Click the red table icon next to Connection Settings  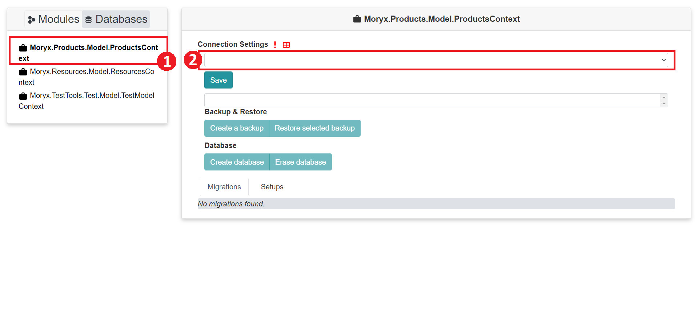[x=286, y=45]
